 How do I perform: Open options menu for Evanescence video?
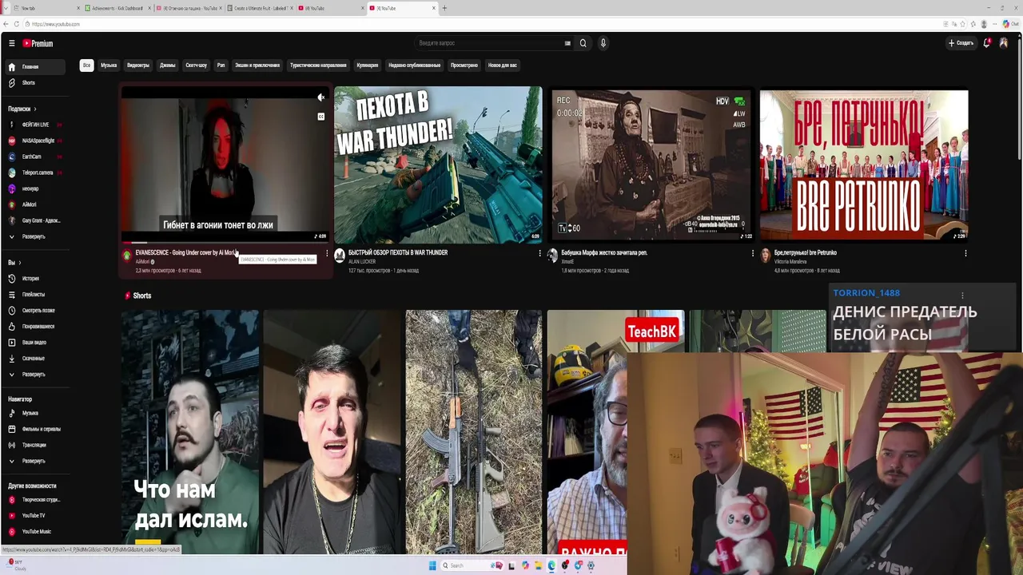[326, 253]
